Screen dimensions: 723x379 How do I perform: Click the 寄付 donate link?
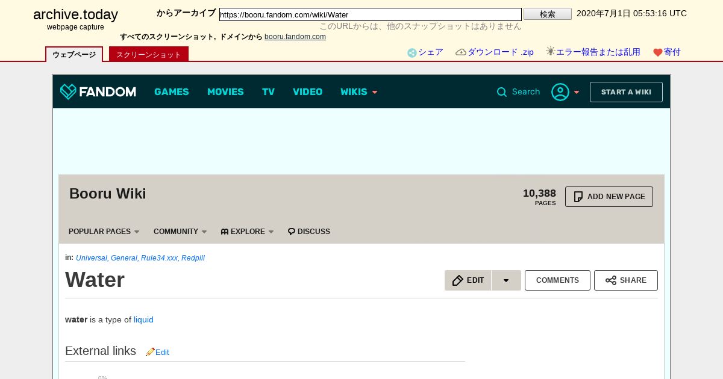click(672, 52)
